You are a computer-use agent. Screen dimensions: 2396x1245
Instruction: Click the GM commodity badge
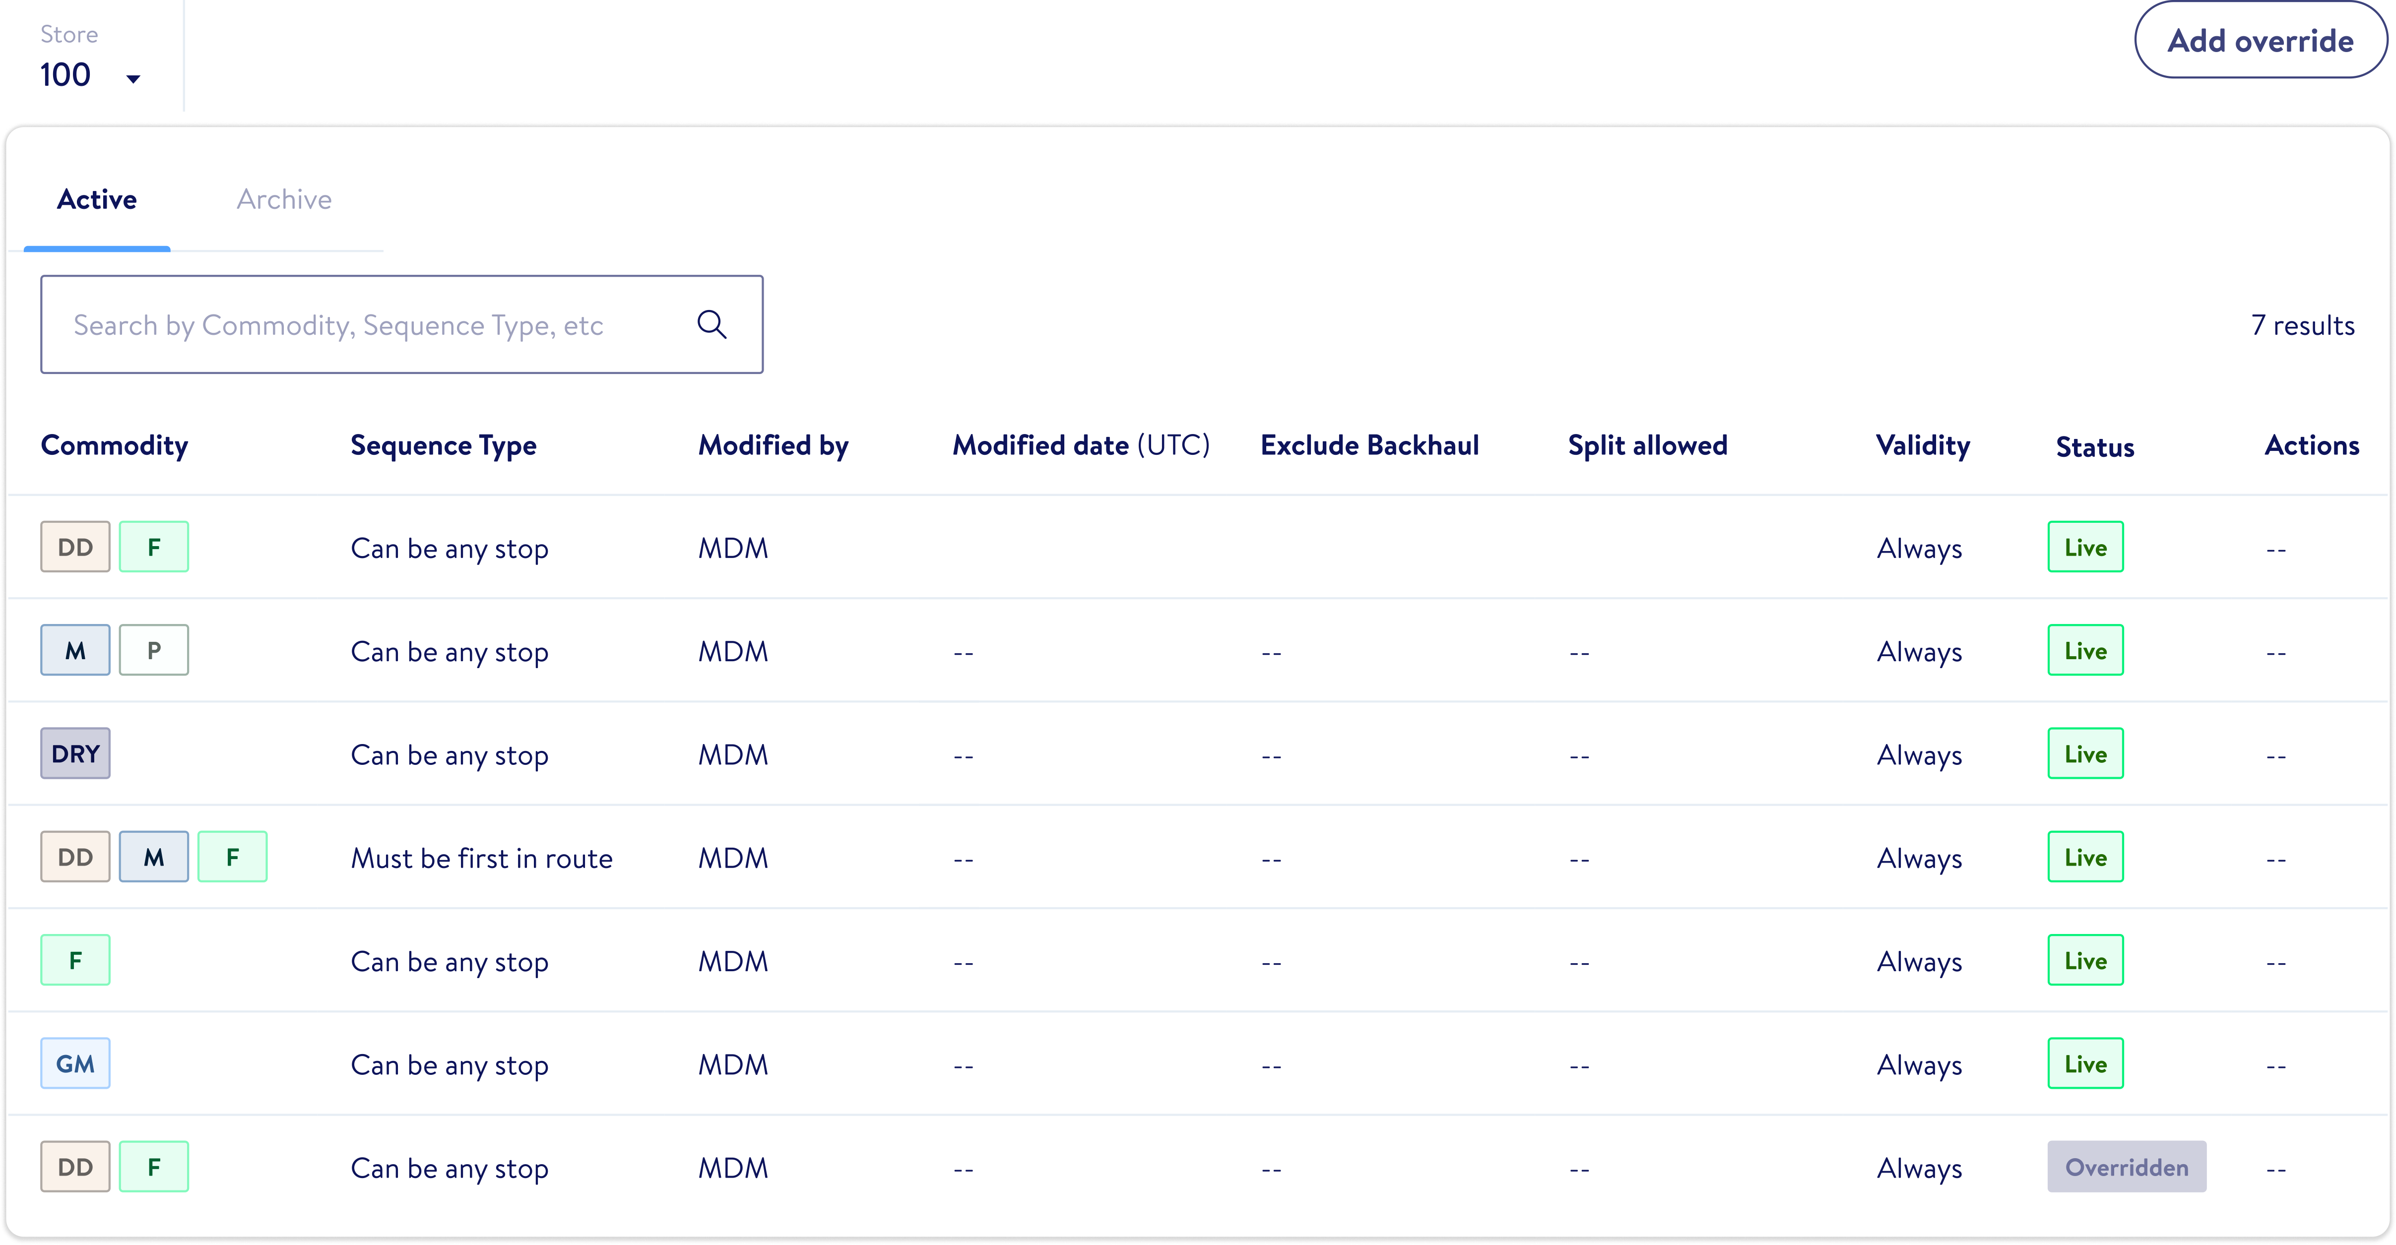point(75,1063)
